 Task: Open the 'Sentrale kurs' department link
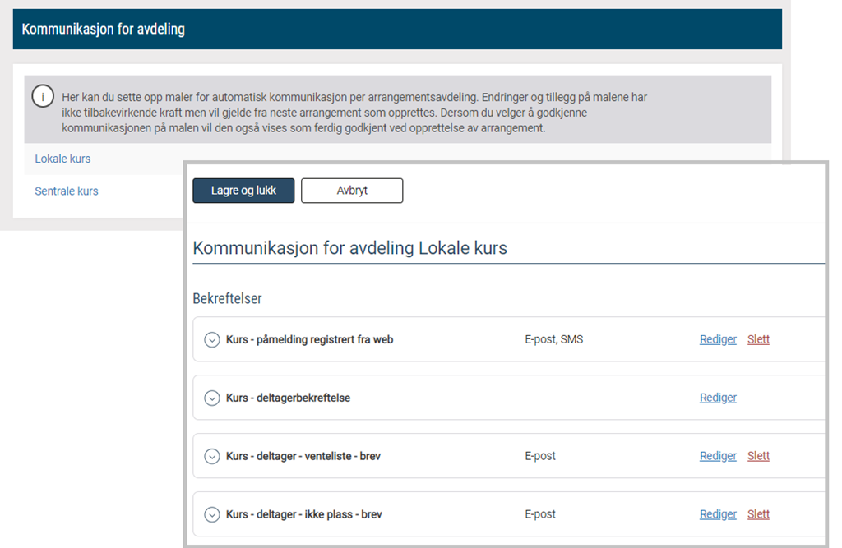coord(67,191)
